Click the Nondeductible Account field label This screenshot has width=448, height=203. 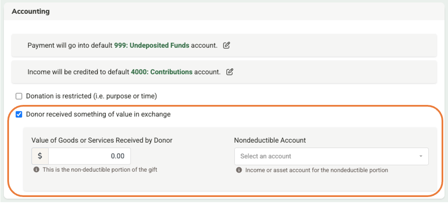tap(270, 140)
